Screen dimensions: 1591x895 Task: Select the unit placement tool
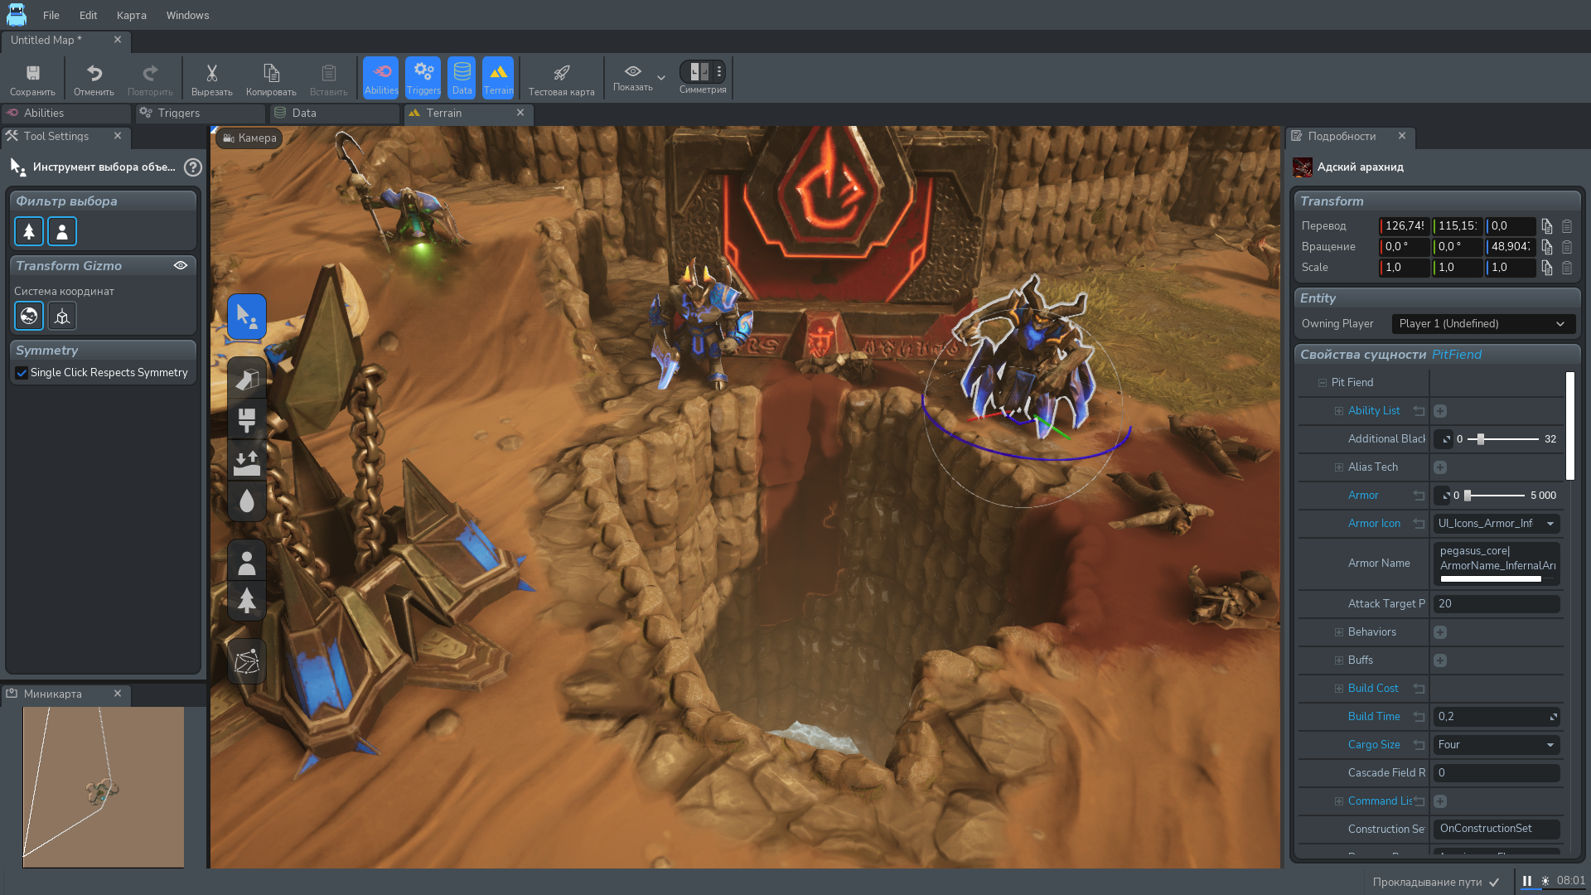[x=247, y=563]
